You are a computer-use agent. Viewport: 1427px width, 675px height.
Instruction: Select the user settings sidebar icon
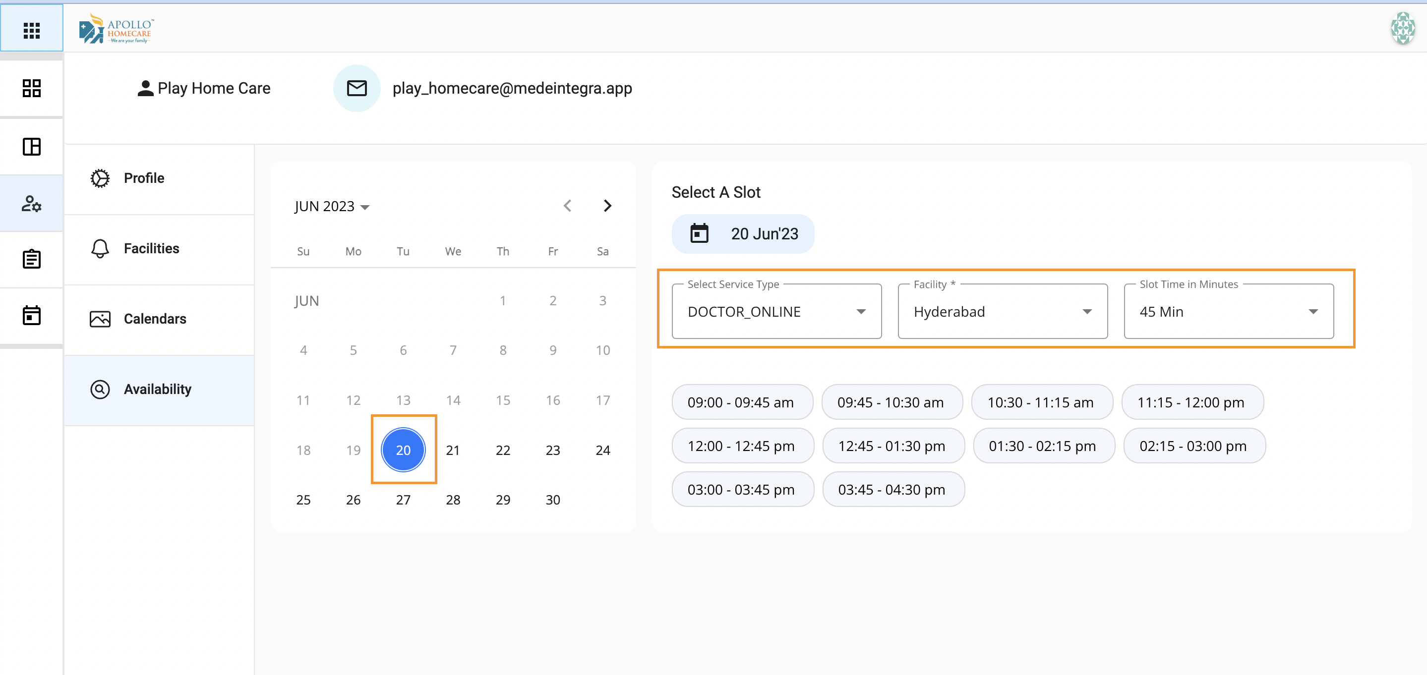coord(32,204)
